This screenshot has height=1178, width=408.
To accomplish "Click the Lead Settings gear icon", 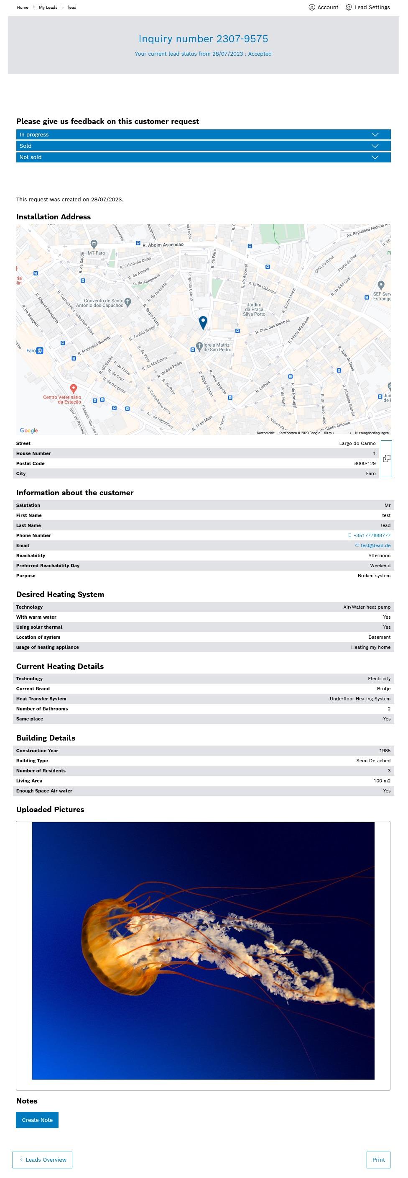I will tap(349, 7).
